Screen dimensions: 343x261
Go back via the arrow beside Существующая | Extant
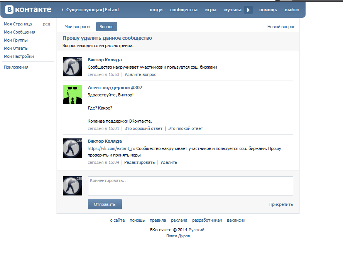63,10
